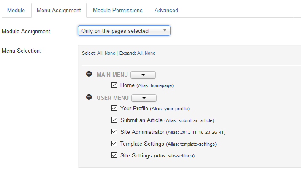Uncheck the Template Settings checkbox
This screenshot has height=184, width=301.
[x=114, y=144]
